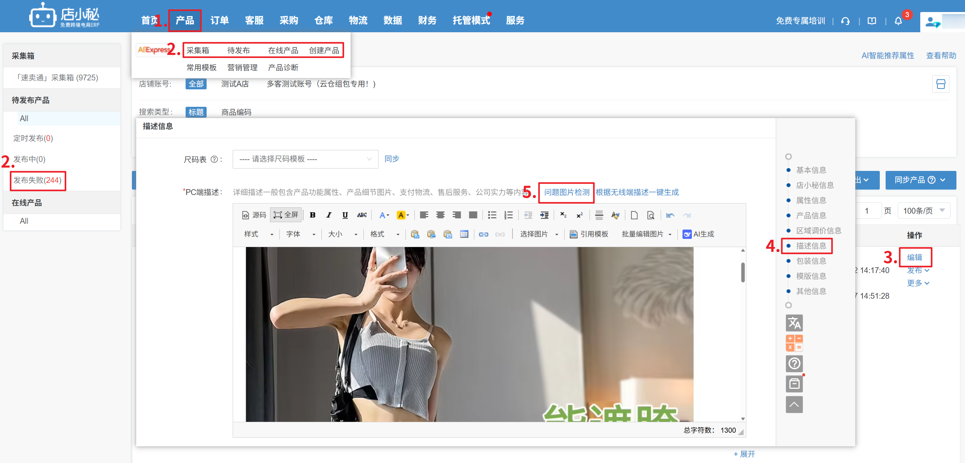Open the 尺码表 size template dropdown
Image resolution: width=965 pixels, height=463 pixels.
(305, 159)
